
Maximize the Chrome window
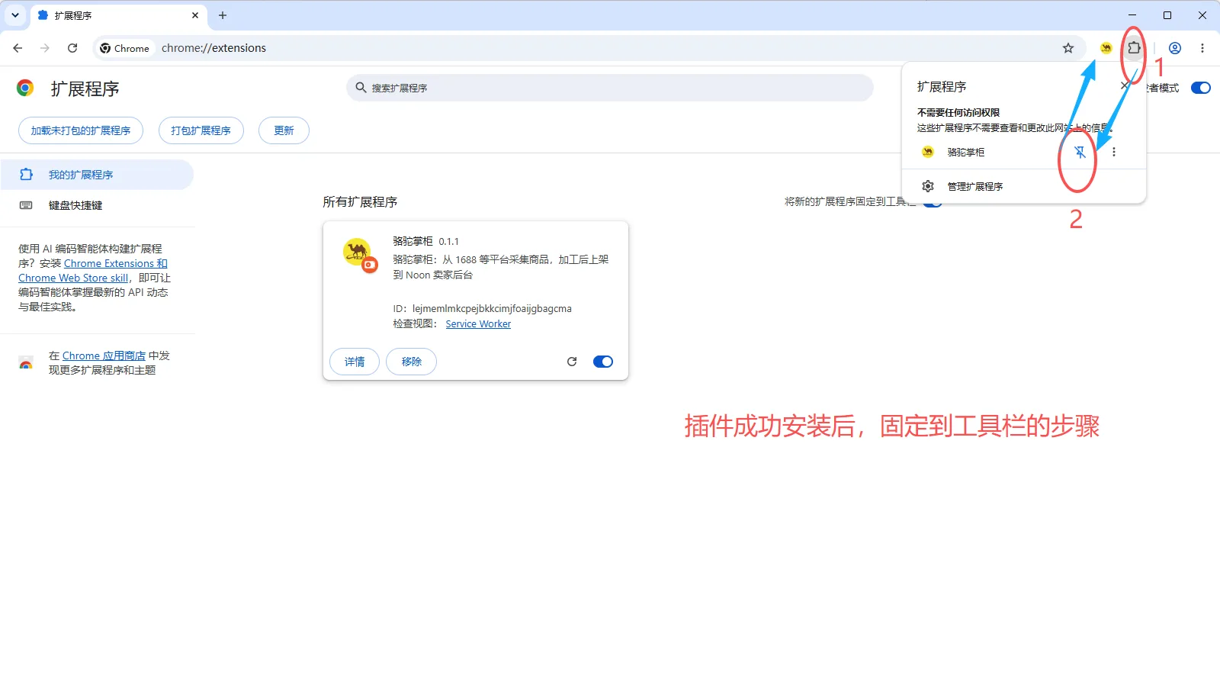pyautogui.click(x=1167, y=15)
